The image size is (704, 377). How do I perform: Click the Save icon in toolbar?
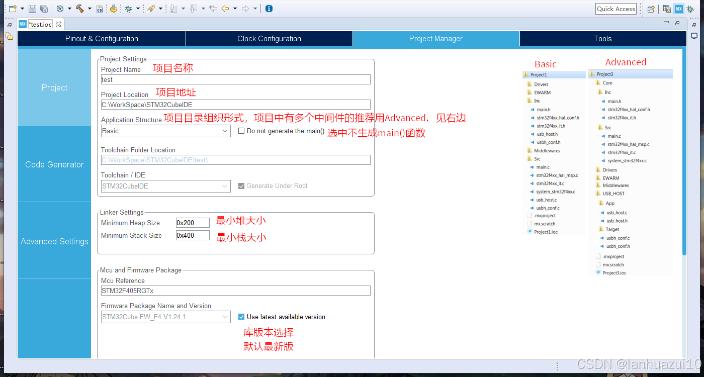click(x=32, y=9)
